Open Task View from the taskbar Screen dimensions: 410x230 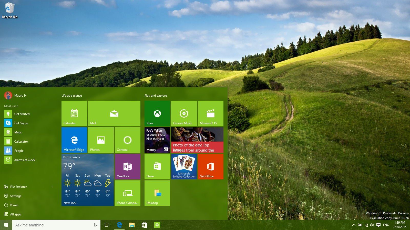point(107,225)
